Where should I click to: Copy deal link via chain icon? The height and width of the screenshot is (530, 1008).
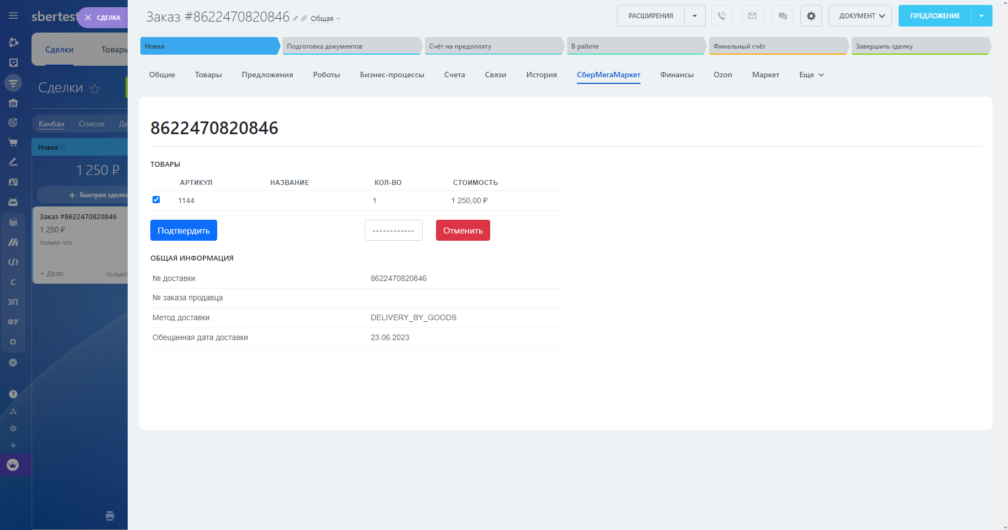tap(304, 19)
